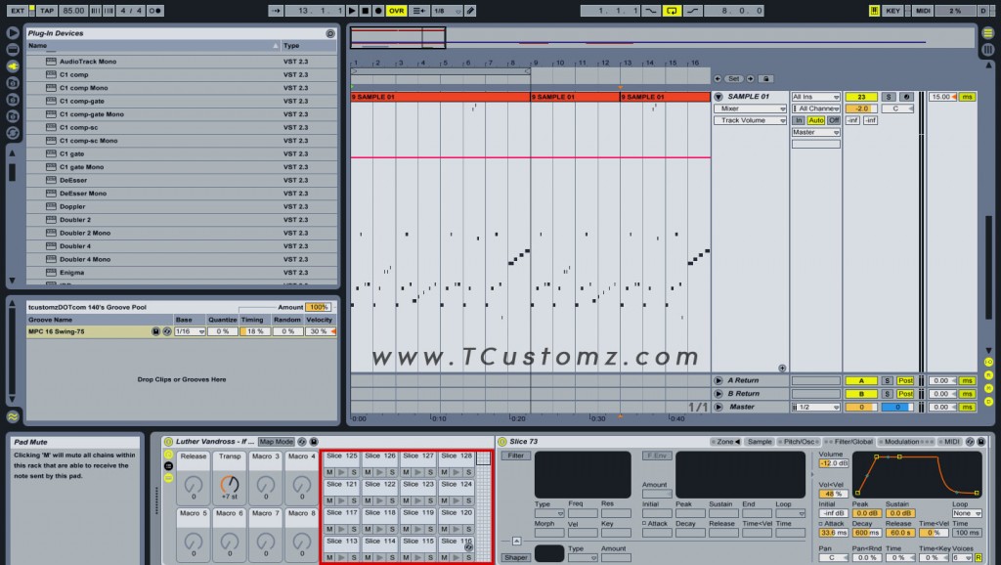Switch to the MIDI tab in Slice 73
1001x565 pixels.
pos(951,442)
